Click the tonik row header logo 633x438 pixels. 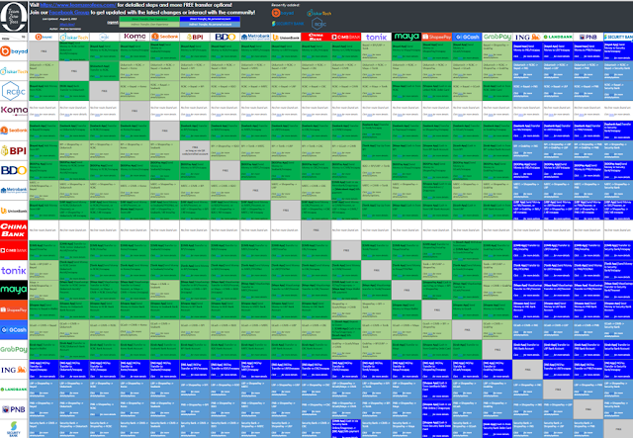(14, 270)
